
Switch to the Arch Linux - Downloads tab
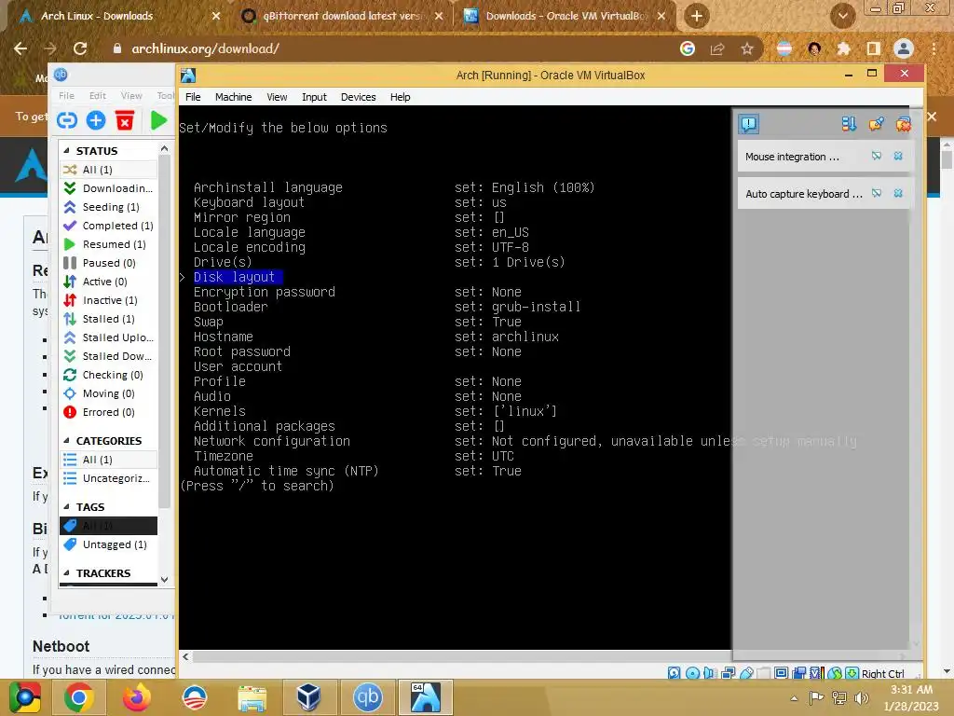(116, 16)
